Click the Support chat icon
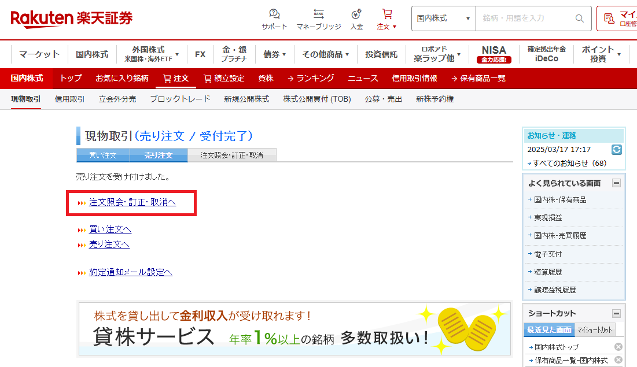The image size is (637, 367). coord(274,14)
